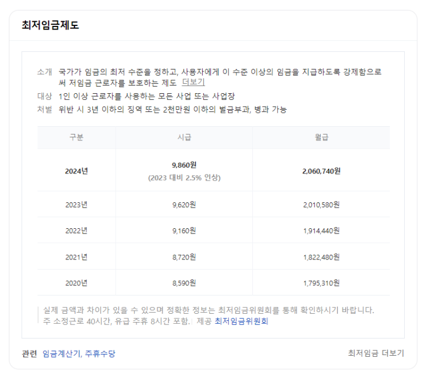Click the 위반 시 3년 이하의 징역 penalty text
This screenshot has width=439, height=381.
point(173,109)
